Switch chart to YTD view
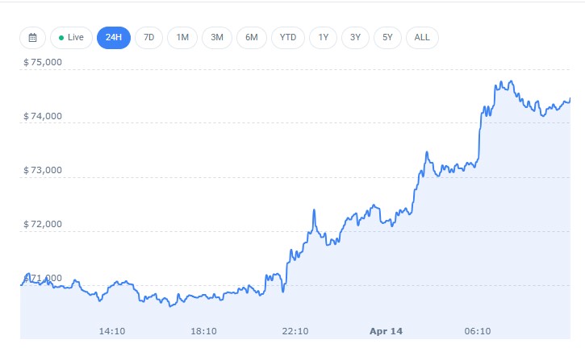 pyautogui.click(x=288, y=38)
